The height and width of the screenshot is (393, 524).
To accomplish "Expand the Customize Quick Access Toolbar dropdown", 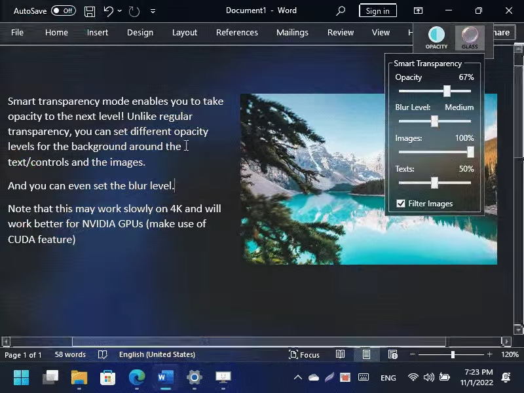I will [153, 11].
